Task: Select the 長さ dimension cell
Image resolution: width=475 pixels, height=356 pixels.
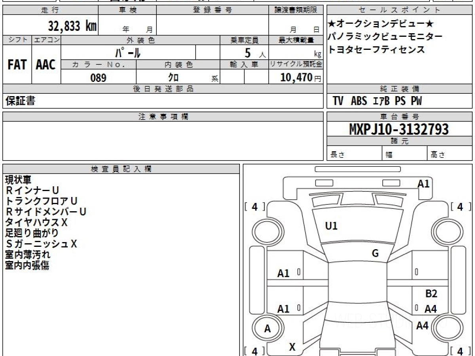Action: click(x=354, y=153)
